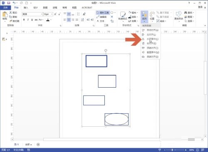Choose Align Center (C) in the align menu
208x152 pixels.
[x=151, y=39]
